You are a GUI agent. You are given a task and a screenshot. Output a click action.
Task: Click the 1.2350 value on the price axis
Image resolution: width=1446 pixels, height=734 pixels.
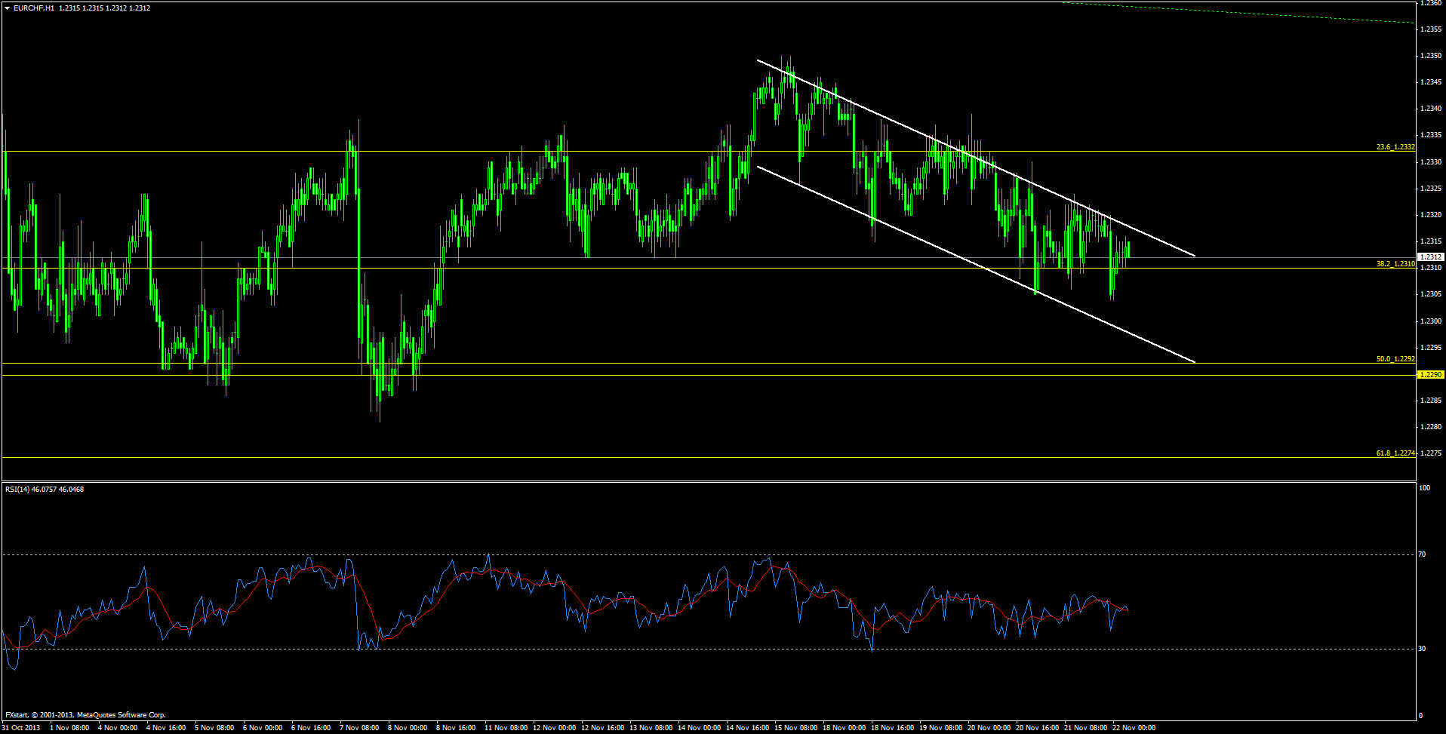coord(1431,56)
